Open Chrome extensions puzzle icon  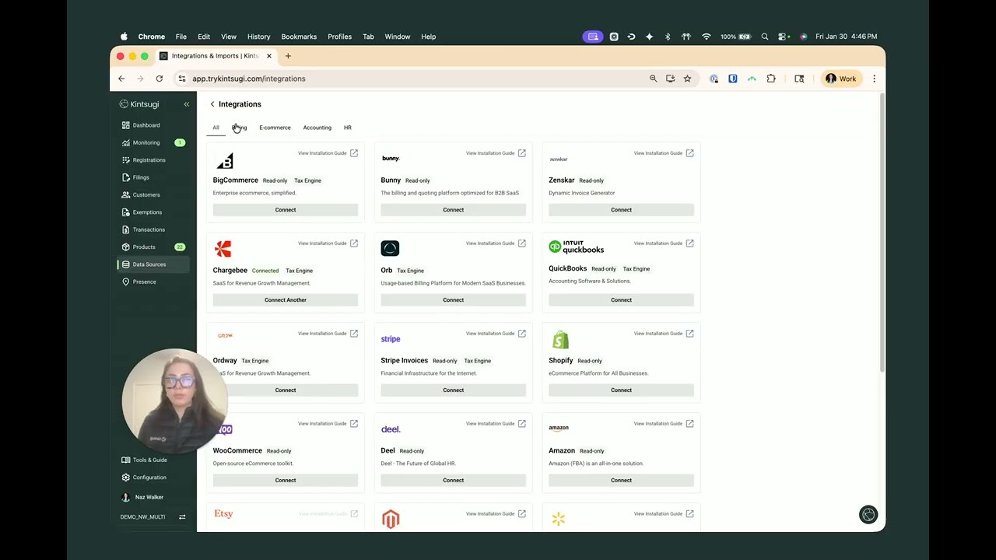click(771, 79)
